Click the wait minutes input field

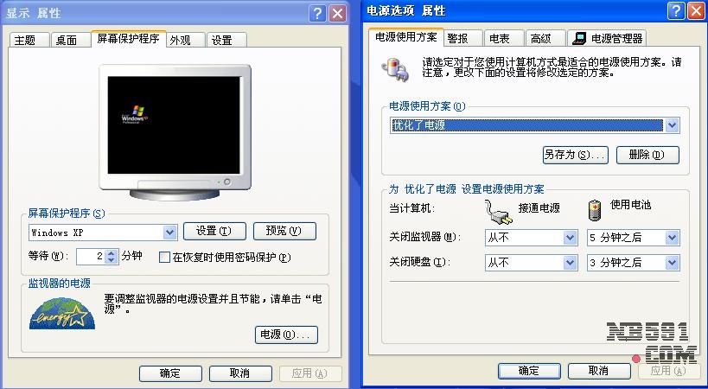pos(91,257)
